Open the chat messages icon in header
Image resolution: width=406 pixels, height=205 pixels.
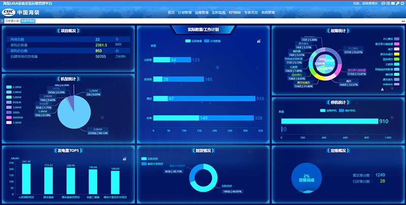click(x=383, y=4)
